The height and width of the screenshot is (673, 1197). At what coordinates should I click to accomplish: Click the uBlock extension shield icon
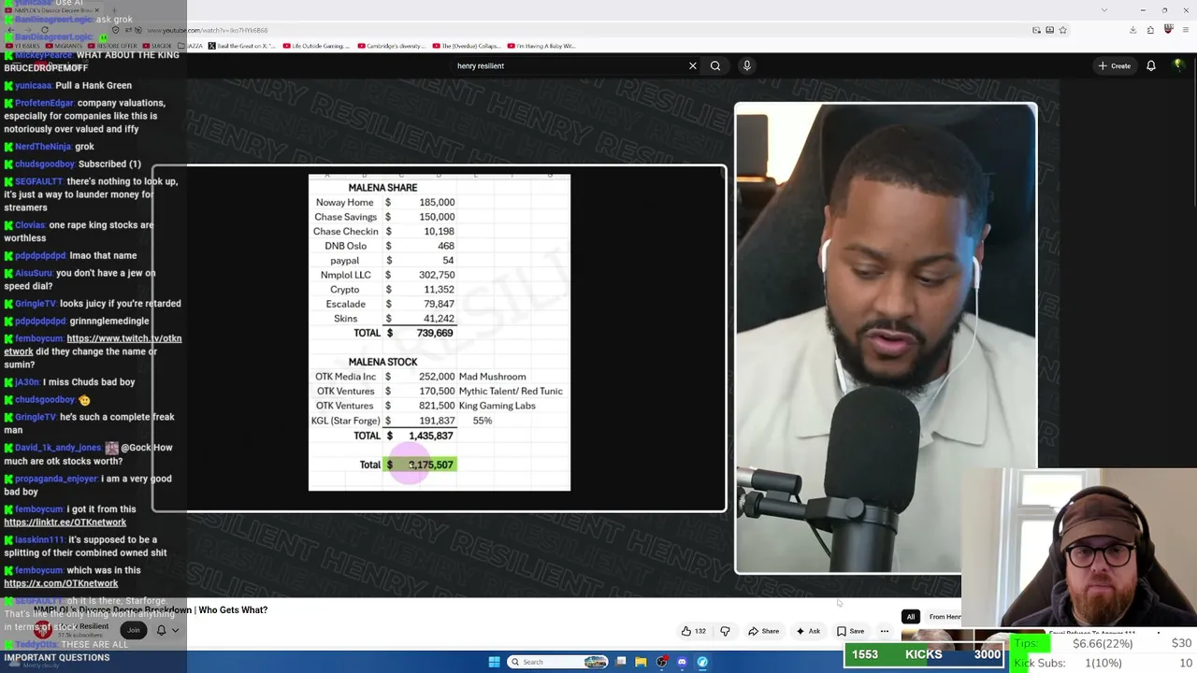(x=1168, y=30)
